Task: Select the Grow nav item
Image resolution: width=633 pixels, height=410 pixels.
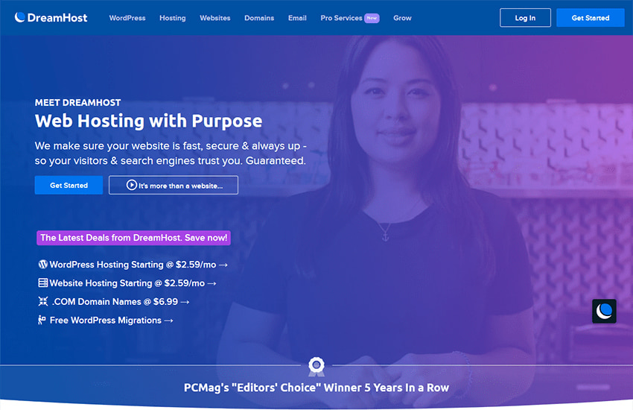Action: (x=402, y=18)
